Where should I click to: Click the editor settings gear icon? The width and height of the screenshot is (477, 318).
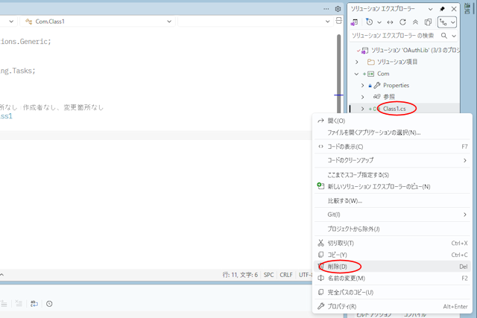point(338,9)
